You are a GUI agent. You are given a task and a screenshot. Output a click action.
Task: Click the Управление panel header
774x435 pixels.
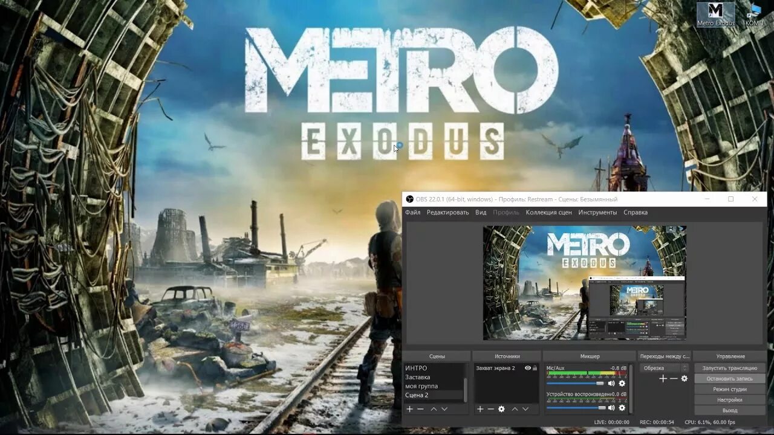tap(730, 356)
